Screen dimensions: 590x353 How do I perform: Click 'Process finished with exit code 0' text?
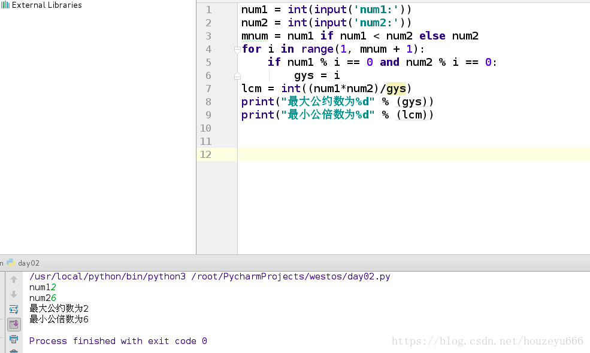click(118, 341)
